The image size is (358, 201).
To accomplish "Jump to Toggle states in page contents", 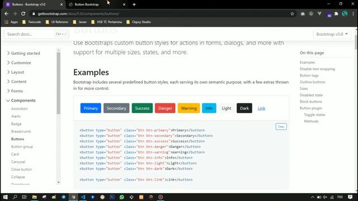I will 314,114.
